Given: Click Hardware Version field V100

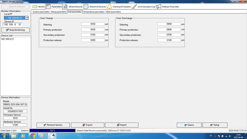Looking at the screenshot, I should [x=15, y=125].
